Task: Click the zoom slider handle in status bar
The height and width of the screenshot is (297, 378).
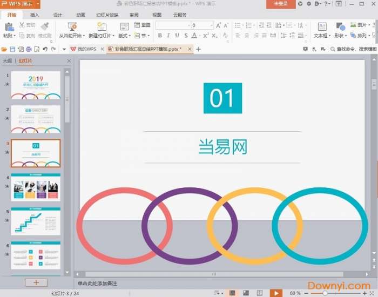Action: [326, 293]
